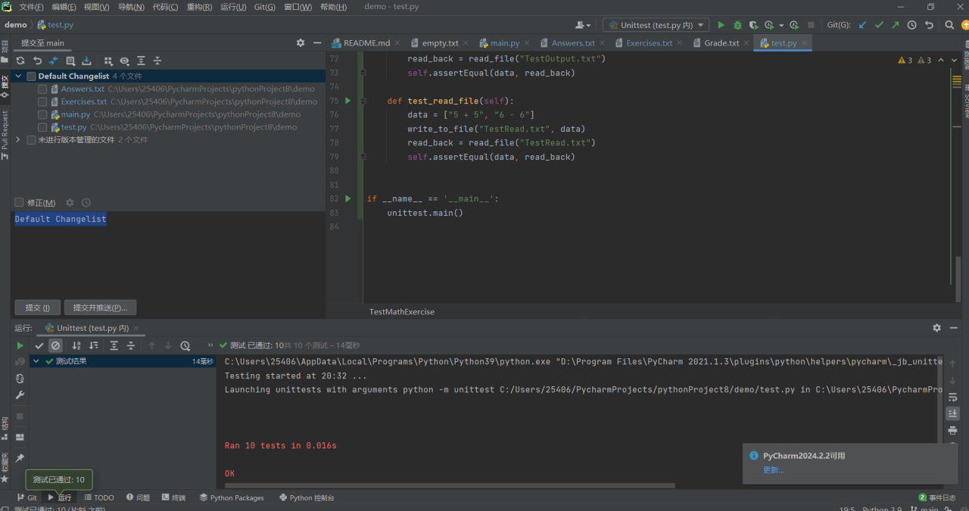Click the print icon beside the console
The height and width of the screenshot is (511, 969).
pos(952,429)
